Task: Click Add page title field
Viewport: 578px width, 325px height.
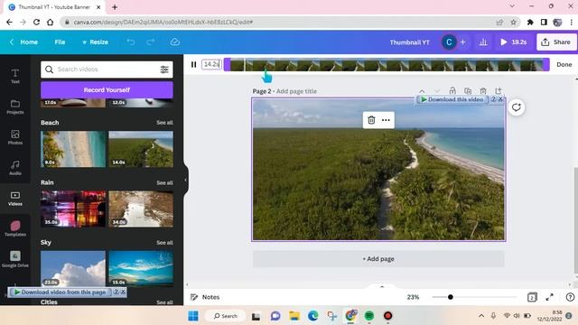Action: pyautogui.click(x=296, y=91)
